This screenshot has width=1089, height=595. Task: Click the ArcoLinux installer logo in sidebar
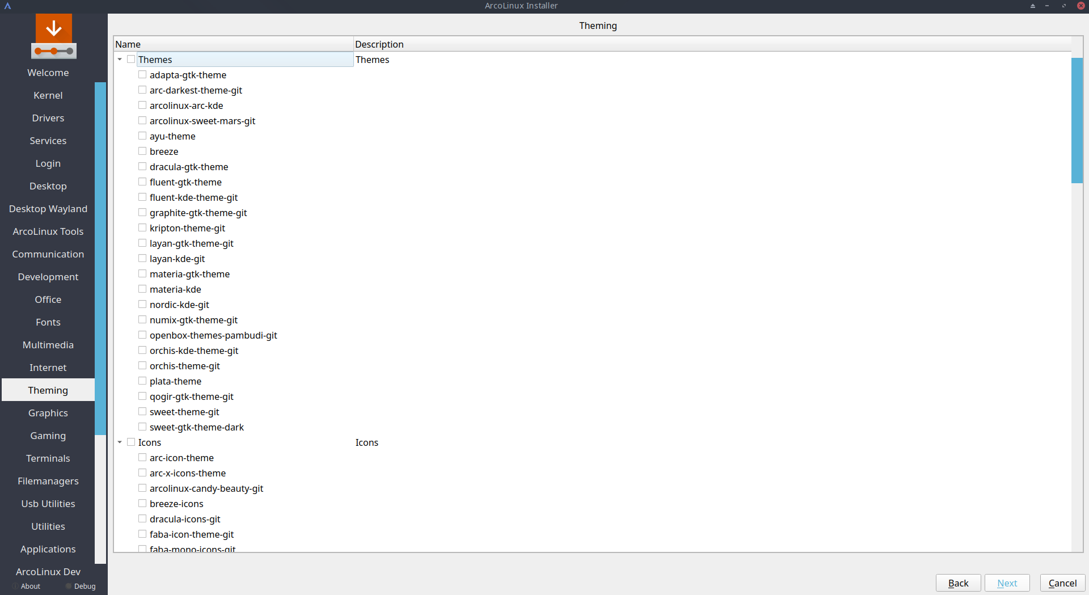tap(54, 36)
